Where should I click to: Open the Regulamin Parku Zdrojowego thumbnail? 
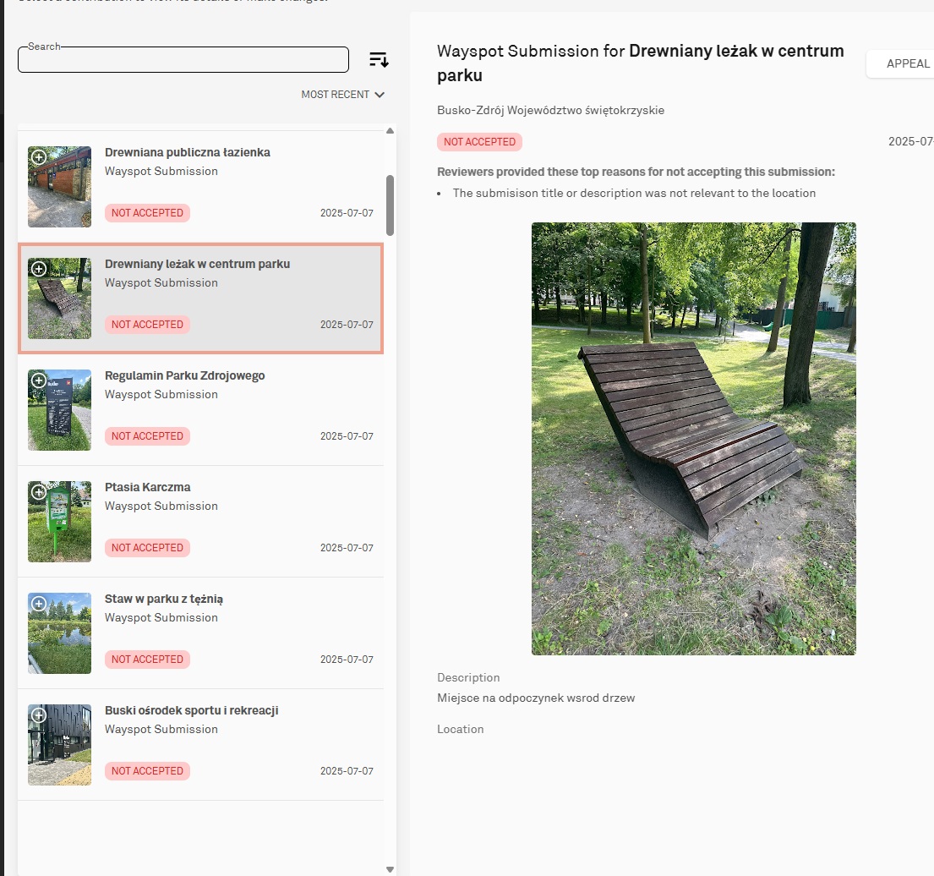pos(59,410)
